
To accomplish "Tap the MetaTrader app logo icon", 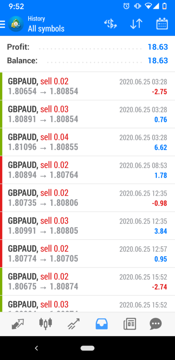I will coord(16,24).
